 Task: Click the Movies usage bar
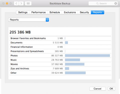75,64
